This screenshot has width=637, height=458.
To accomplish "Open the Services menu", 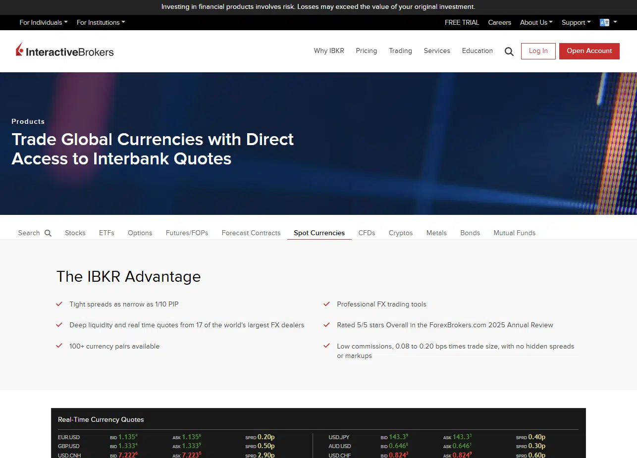I will (x=437, y=51).
